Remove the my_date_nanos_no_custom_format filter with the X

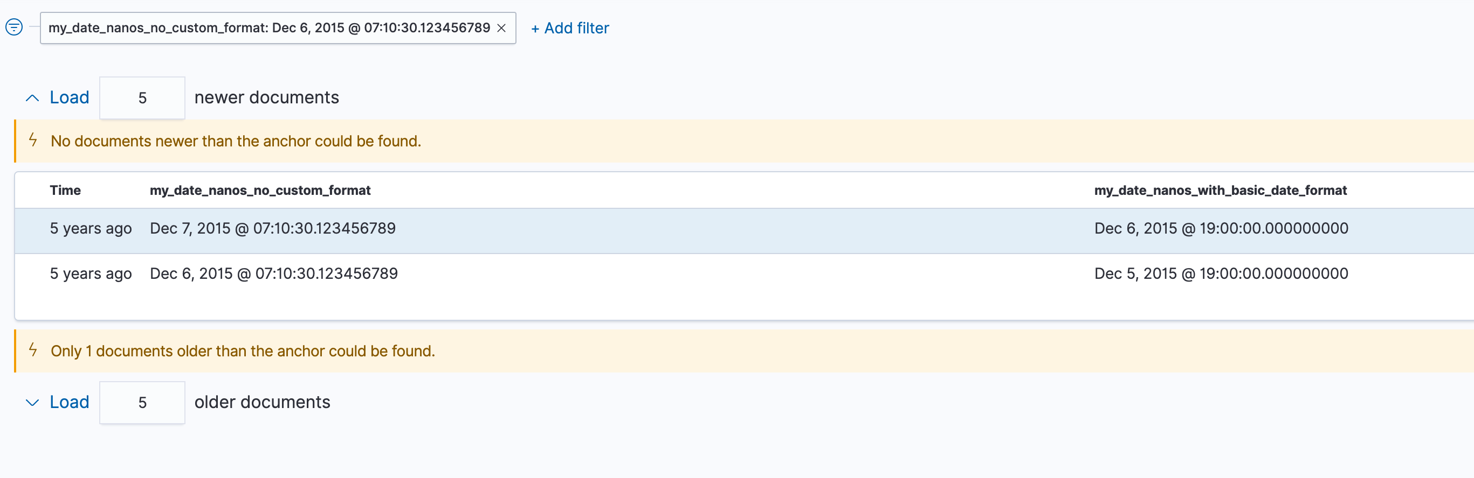tap(502, 27)
